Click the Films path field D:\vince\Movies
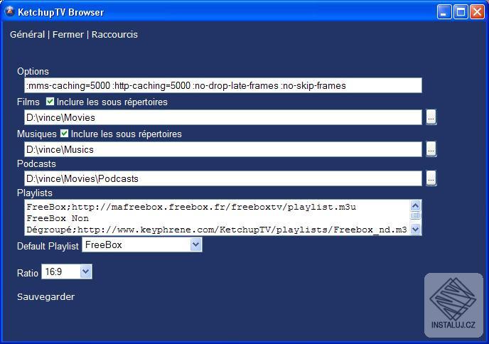The height and width of the screenshot is (344, 489). [x=223, y=117]
